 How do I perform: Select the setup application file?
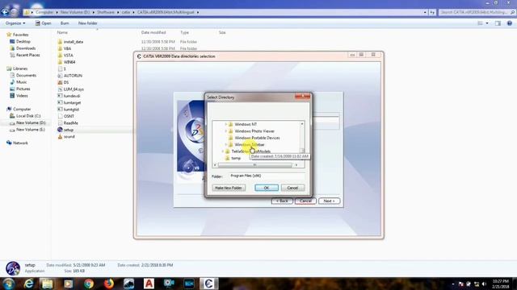click(x=69, y=130)
